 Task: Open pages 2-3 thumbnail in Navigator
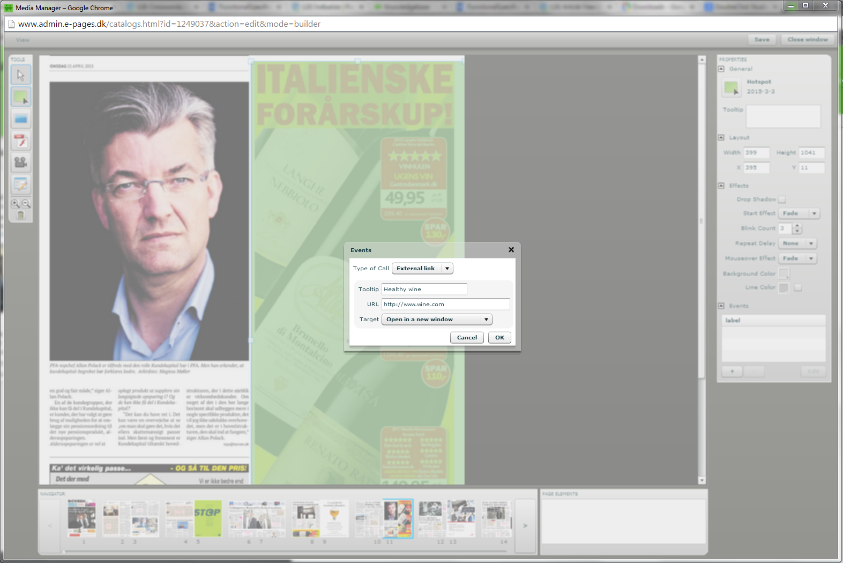(131, 518)
